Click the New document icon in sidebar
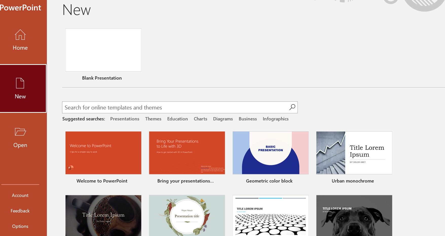Screen dimensions: 445x236 (20, 83)
